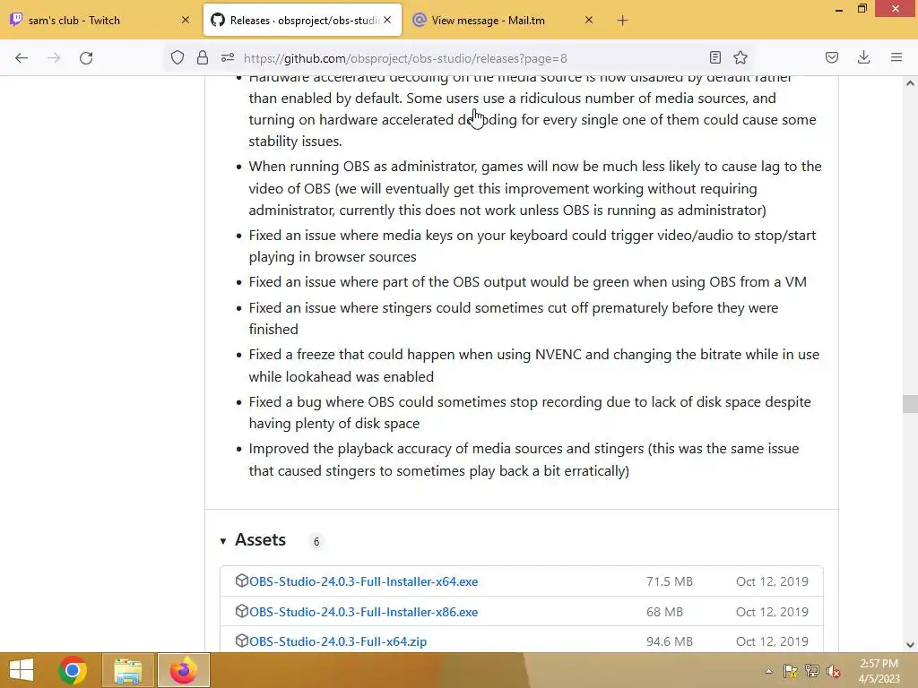The width and height of the screenshot is (918, 688).
Task: Click the disk space recording bug bullet
Action: 530,412
